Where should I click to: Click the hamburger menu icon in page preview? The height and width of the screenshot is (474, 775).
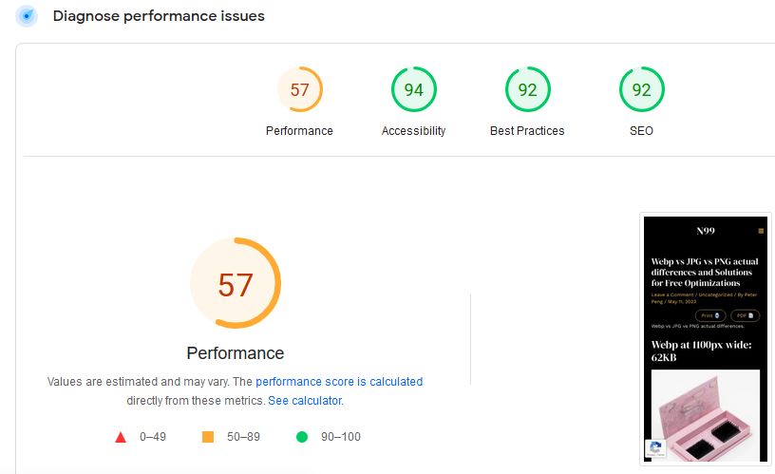pyautogui.click(x=761, y=231)
